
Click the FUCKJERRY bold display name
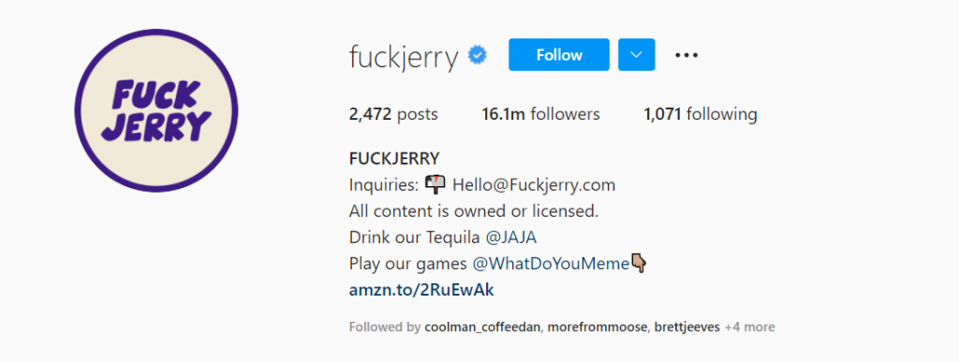[394, 159]
